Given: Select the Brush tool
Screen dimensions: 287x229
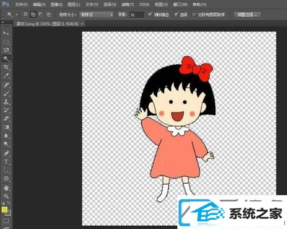Looking at the screenshot, I should pyautogui.click(x=6, y=94).
